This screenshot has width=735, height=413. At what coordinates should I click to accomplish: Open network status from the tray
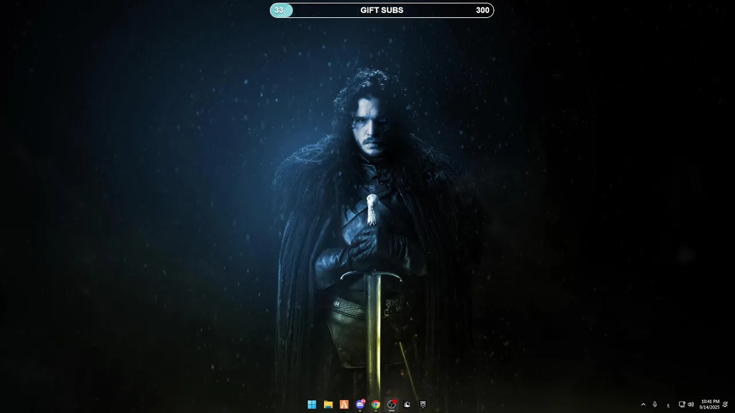[x=682, y=404]
